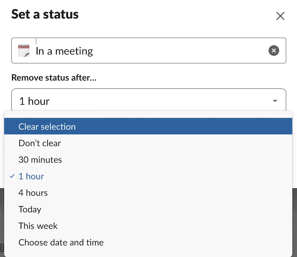Image resolution: width=297 pixels, height=257 pixels.
Task: Click the checkmark beside the 1 hour option
Action: (x=12, y=176)
